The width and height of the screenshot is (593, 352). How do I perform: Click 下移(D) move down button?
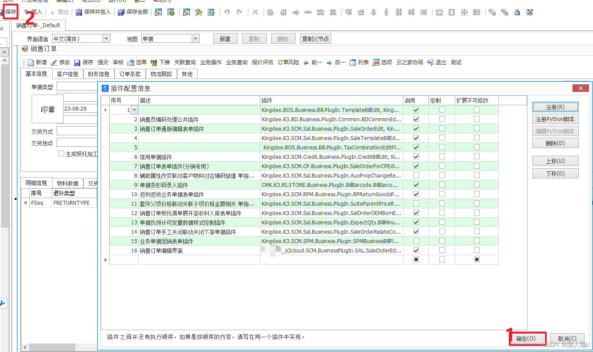pyautogui.click(x=555, y=174)
